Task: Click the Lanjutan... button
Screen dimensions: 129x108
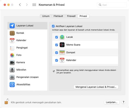Action: pyautogui.click(x=112, y=102)
